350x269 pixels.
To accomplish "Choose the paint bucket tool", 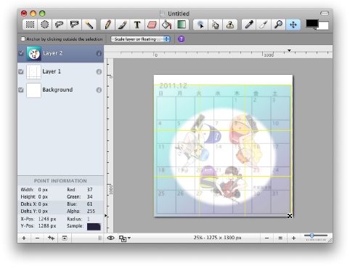I will (x=166, y=25).
